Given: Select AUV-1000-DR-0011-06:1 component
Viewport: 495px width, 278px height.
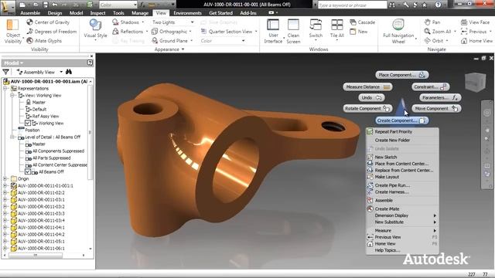Looking at the screenshot, I should [x=41, y=249].
